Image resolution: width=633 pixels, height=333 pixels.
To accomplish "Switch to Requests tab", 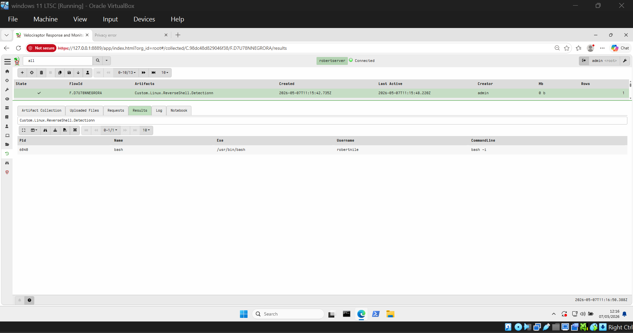I will tap(116, 110).
